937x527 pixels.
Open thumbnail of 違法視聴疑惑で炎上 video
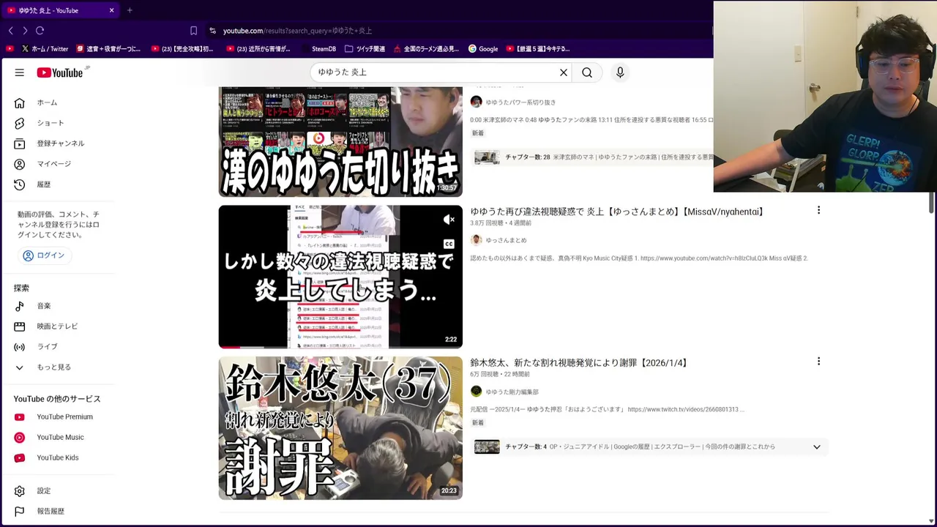click(x=340, y=277)
